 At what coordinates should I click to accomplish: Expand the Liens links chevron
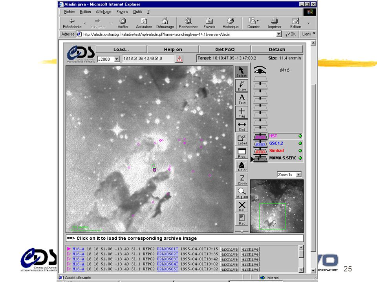314,33
